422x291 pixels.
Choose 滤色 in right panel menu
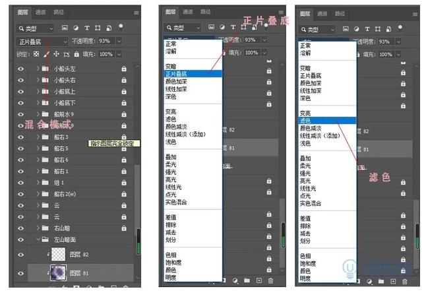pyautogui.click(x=328, y=121)
